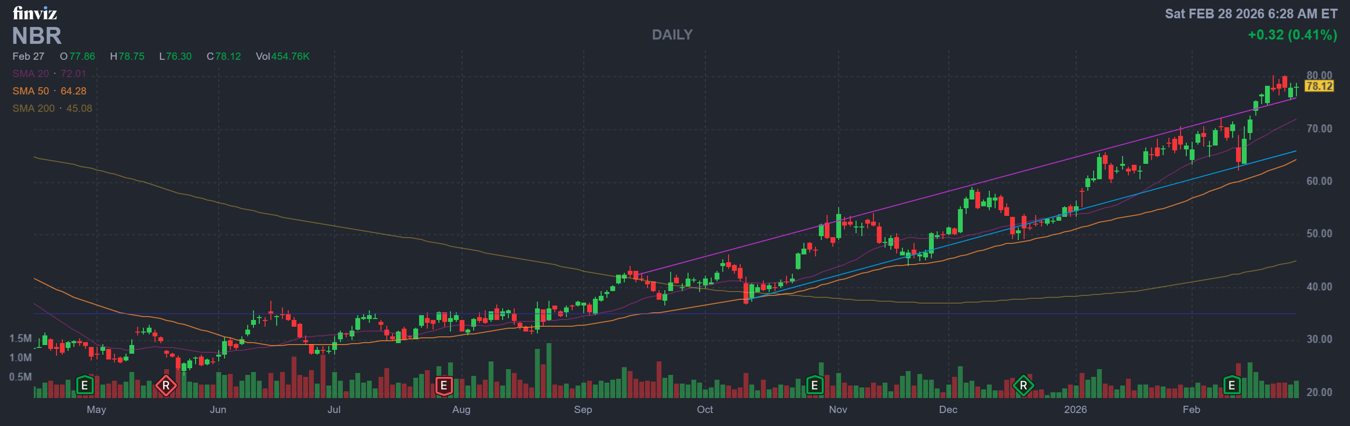This screenshot has height=426, width=1350.
Task: Click the 1.5M volume axis label
Action: point(20,339)
